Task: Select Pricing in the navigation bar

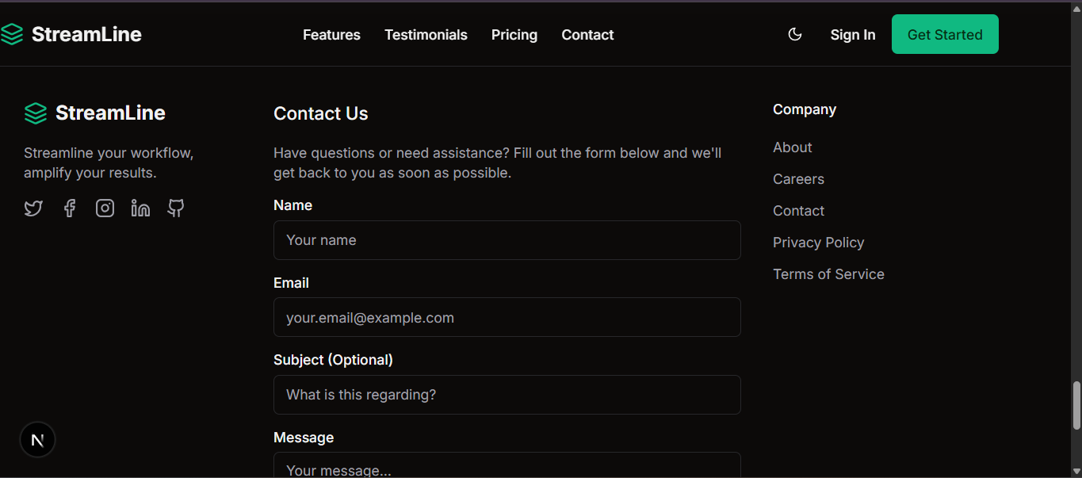Action: point(514,35)
